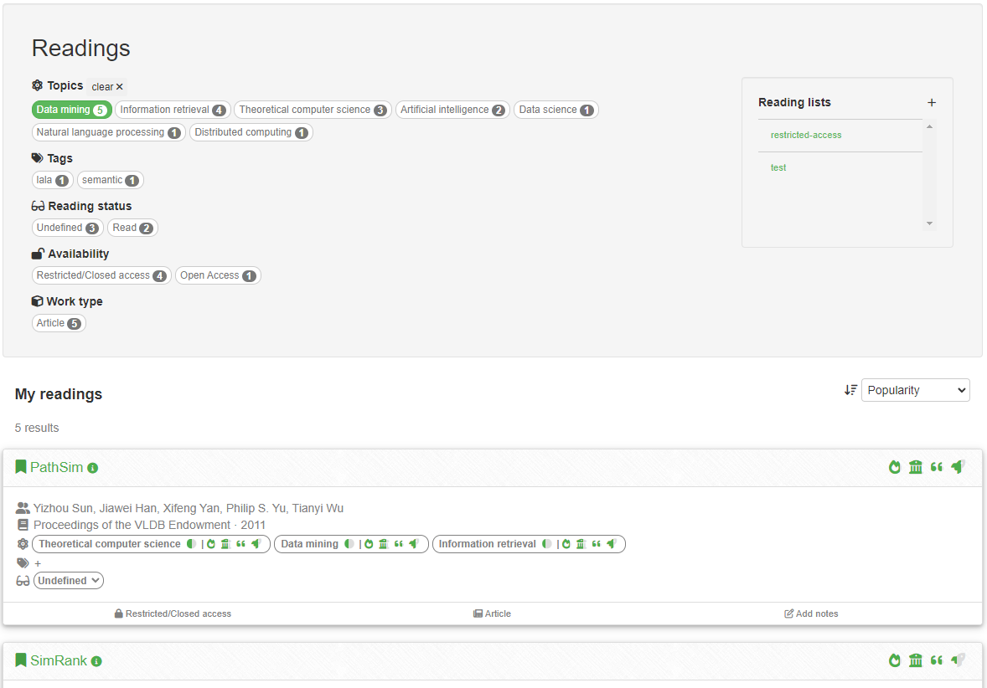This screenshot has height=688, width=987.
Task: Click the megaphone mentions icon on PathSim
Action: coord(958,467)
